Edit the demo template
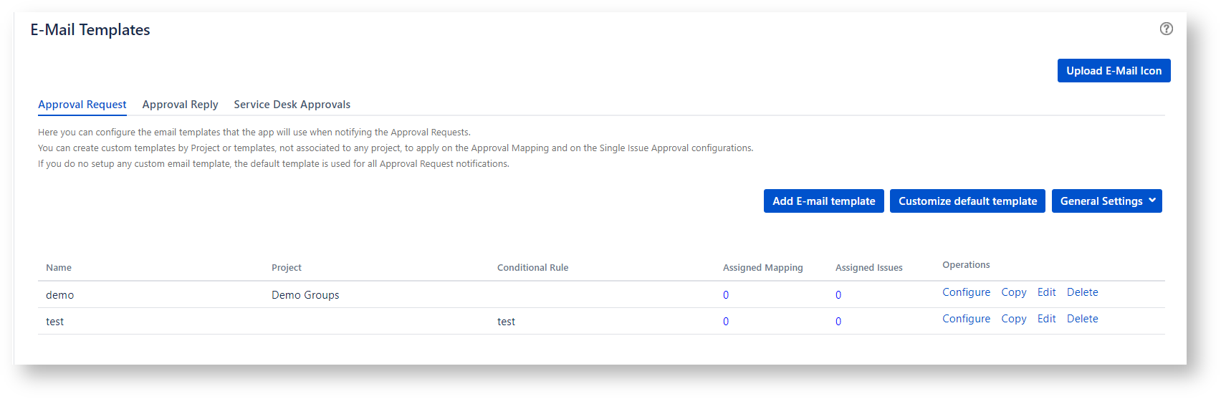 [x=1046, y=292]
